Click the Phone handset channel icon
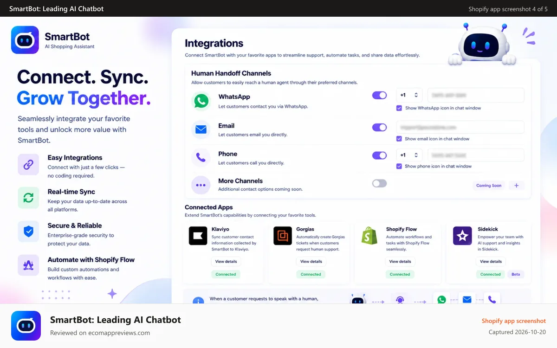The image size is (557, 348). pyautogui.click(x=201, y=158)
